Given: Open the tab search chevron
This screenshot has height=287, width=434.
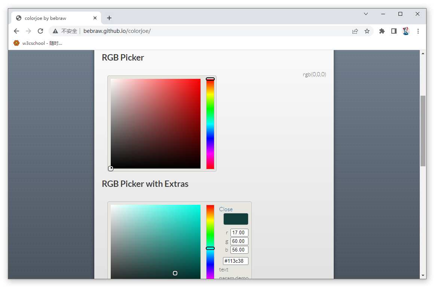Looking at the screenshot, I should click(366, 14).
